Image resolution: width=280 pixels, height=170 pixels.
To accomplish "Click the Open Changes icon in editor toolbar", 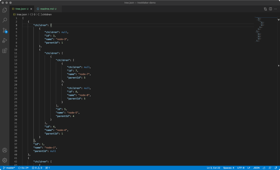I will (265, 9).
